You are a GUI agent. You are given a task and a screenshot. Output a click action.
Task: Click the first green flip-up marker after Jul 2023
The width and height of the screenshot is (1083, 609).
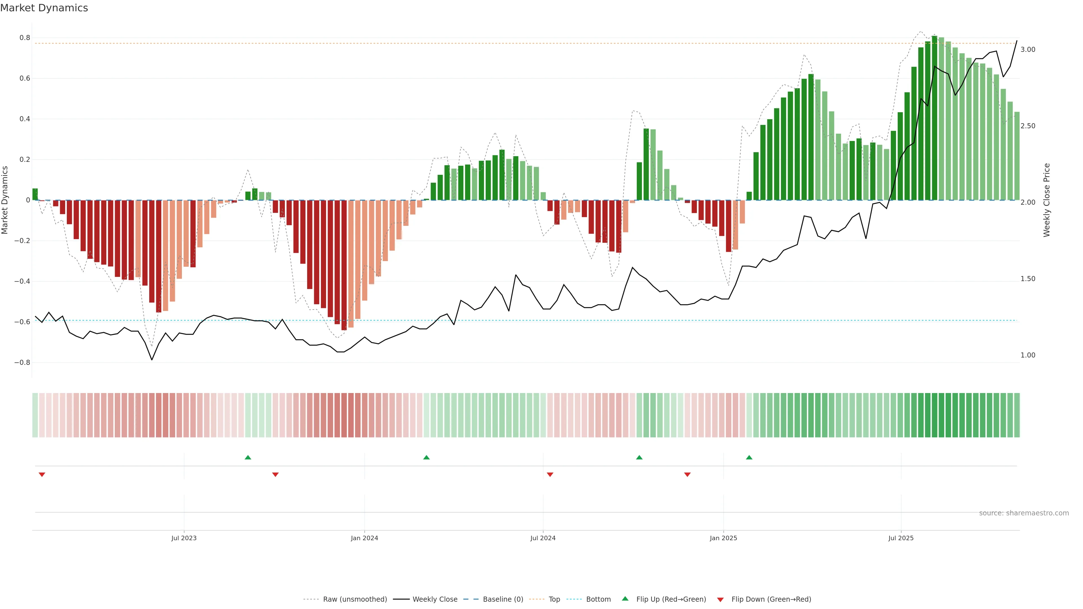click(x=248, y=457)
